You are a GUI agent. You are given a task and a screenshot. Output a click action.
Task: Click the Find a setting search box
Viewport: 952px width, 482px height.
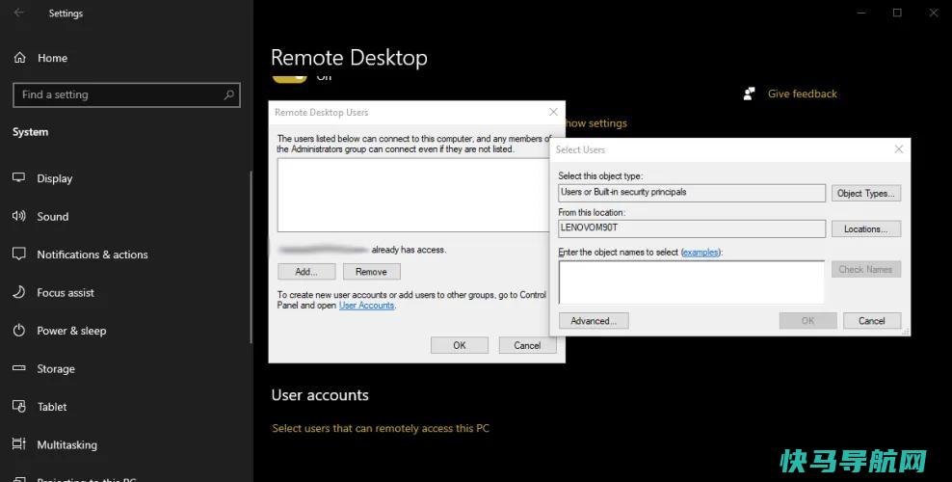pyautogui.click(x=127, y=94)
